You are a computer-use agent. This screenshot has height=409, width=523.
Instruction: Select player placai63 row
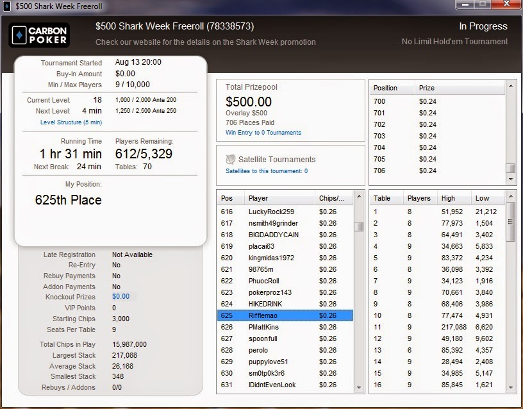pos(285,247)
